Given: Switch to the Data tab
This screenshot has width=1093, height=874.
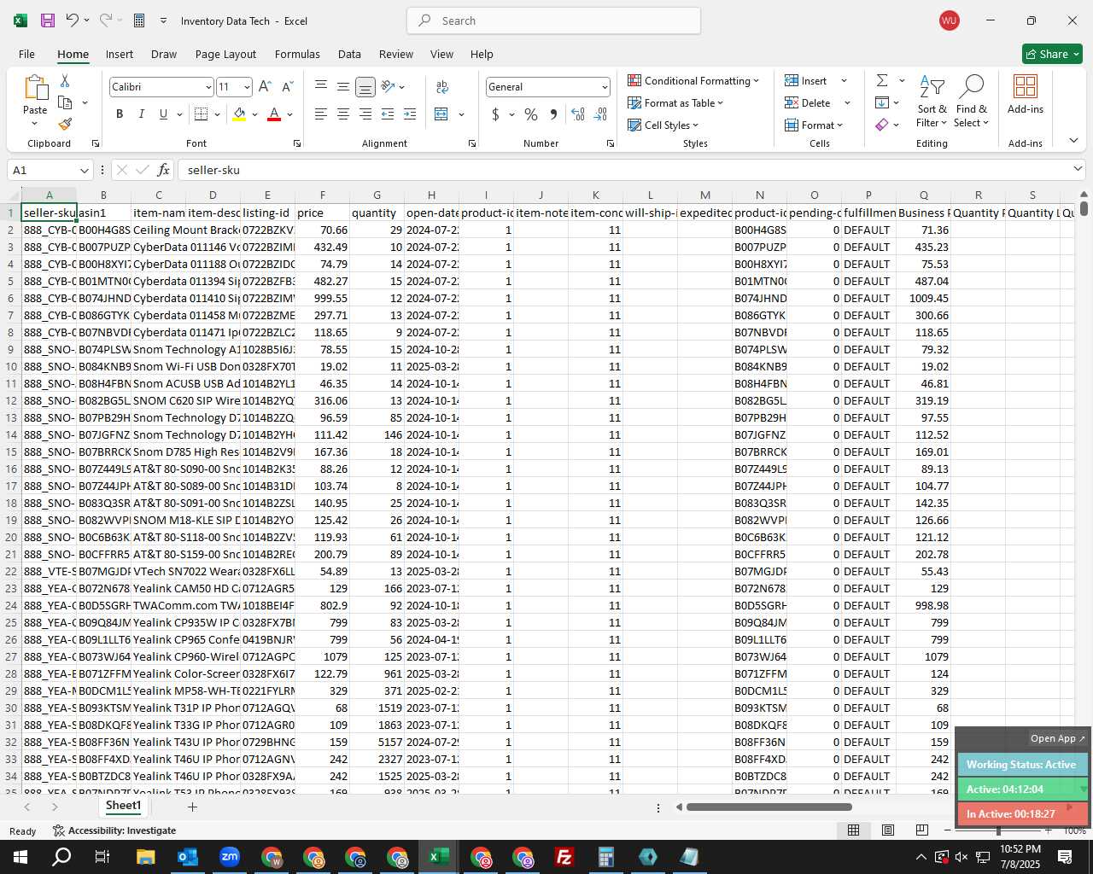Looking at the screenshot, I should coord(349,54).
